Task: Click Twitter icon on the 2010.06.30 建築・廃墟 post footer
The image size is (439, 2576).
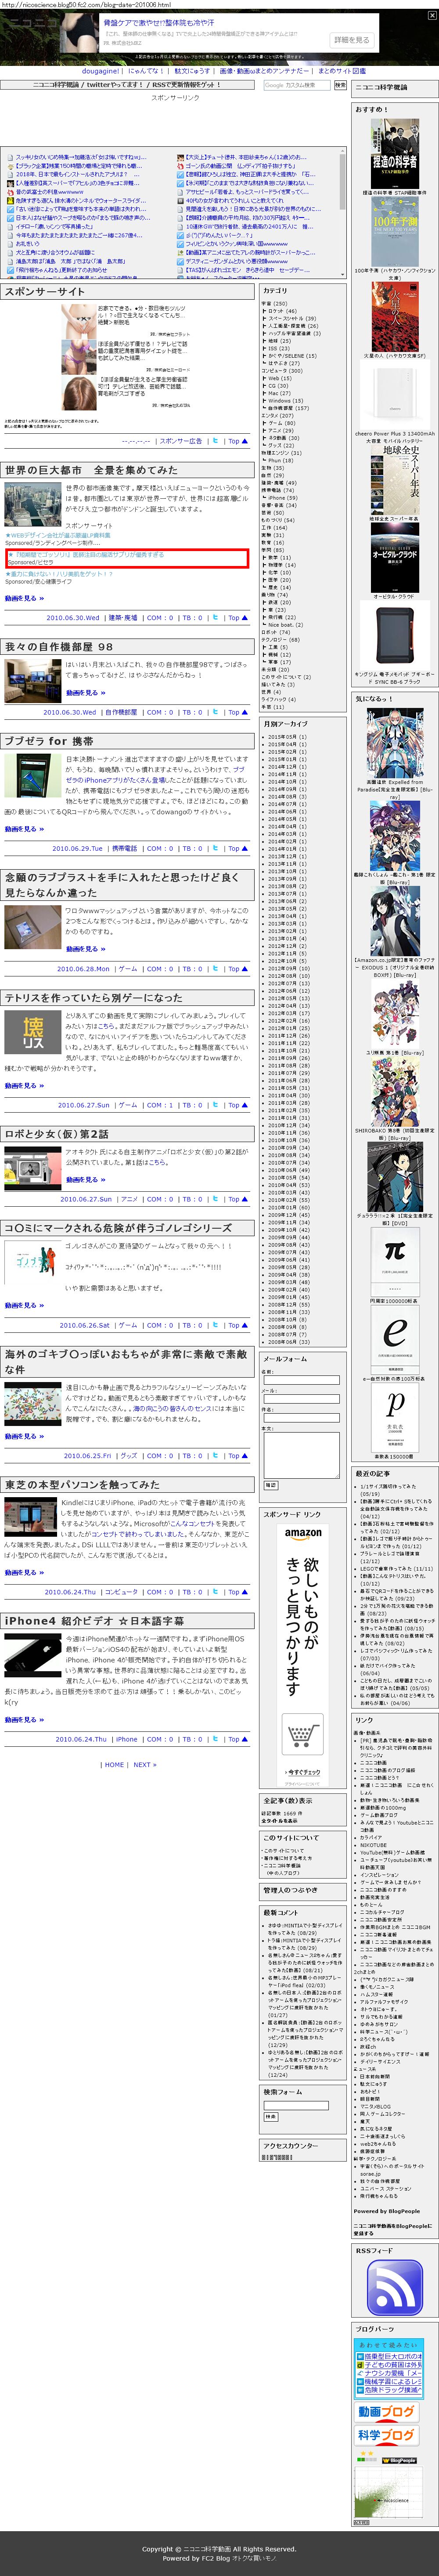Action: coord(215,617)
